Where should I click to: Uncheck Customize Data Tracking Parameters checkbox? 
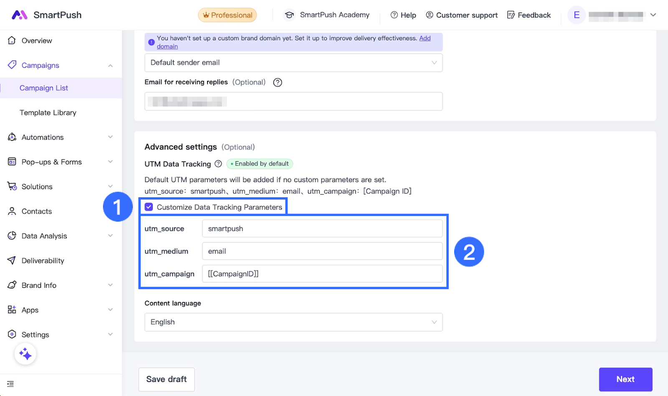click(x=149, y=207)
